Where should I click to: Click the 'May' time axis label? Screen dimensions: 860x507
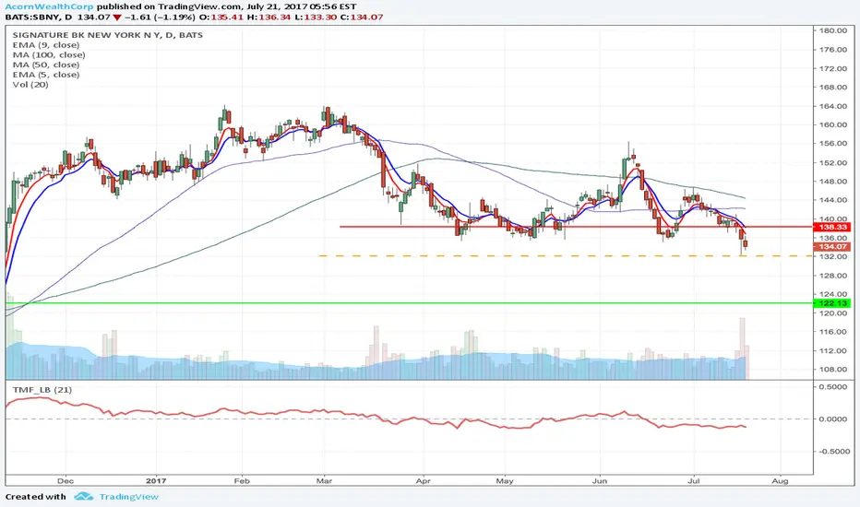pos(505,480)
